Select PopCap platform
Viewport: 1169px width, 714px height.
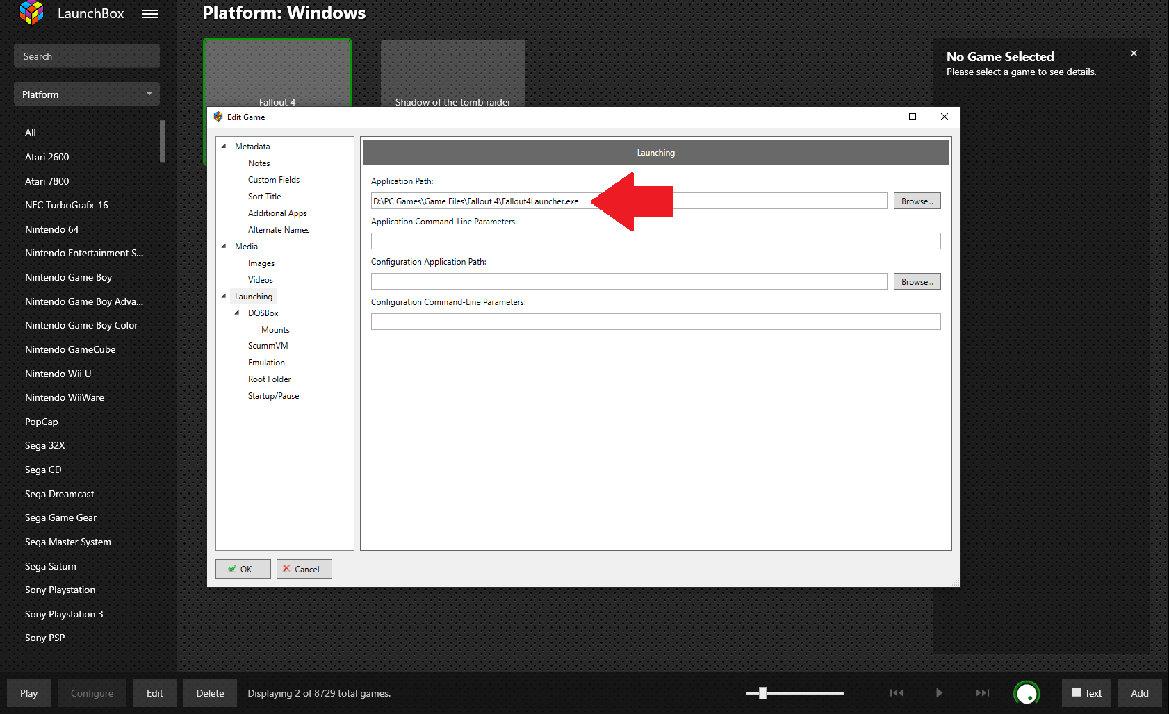click(x=42, y=422)
